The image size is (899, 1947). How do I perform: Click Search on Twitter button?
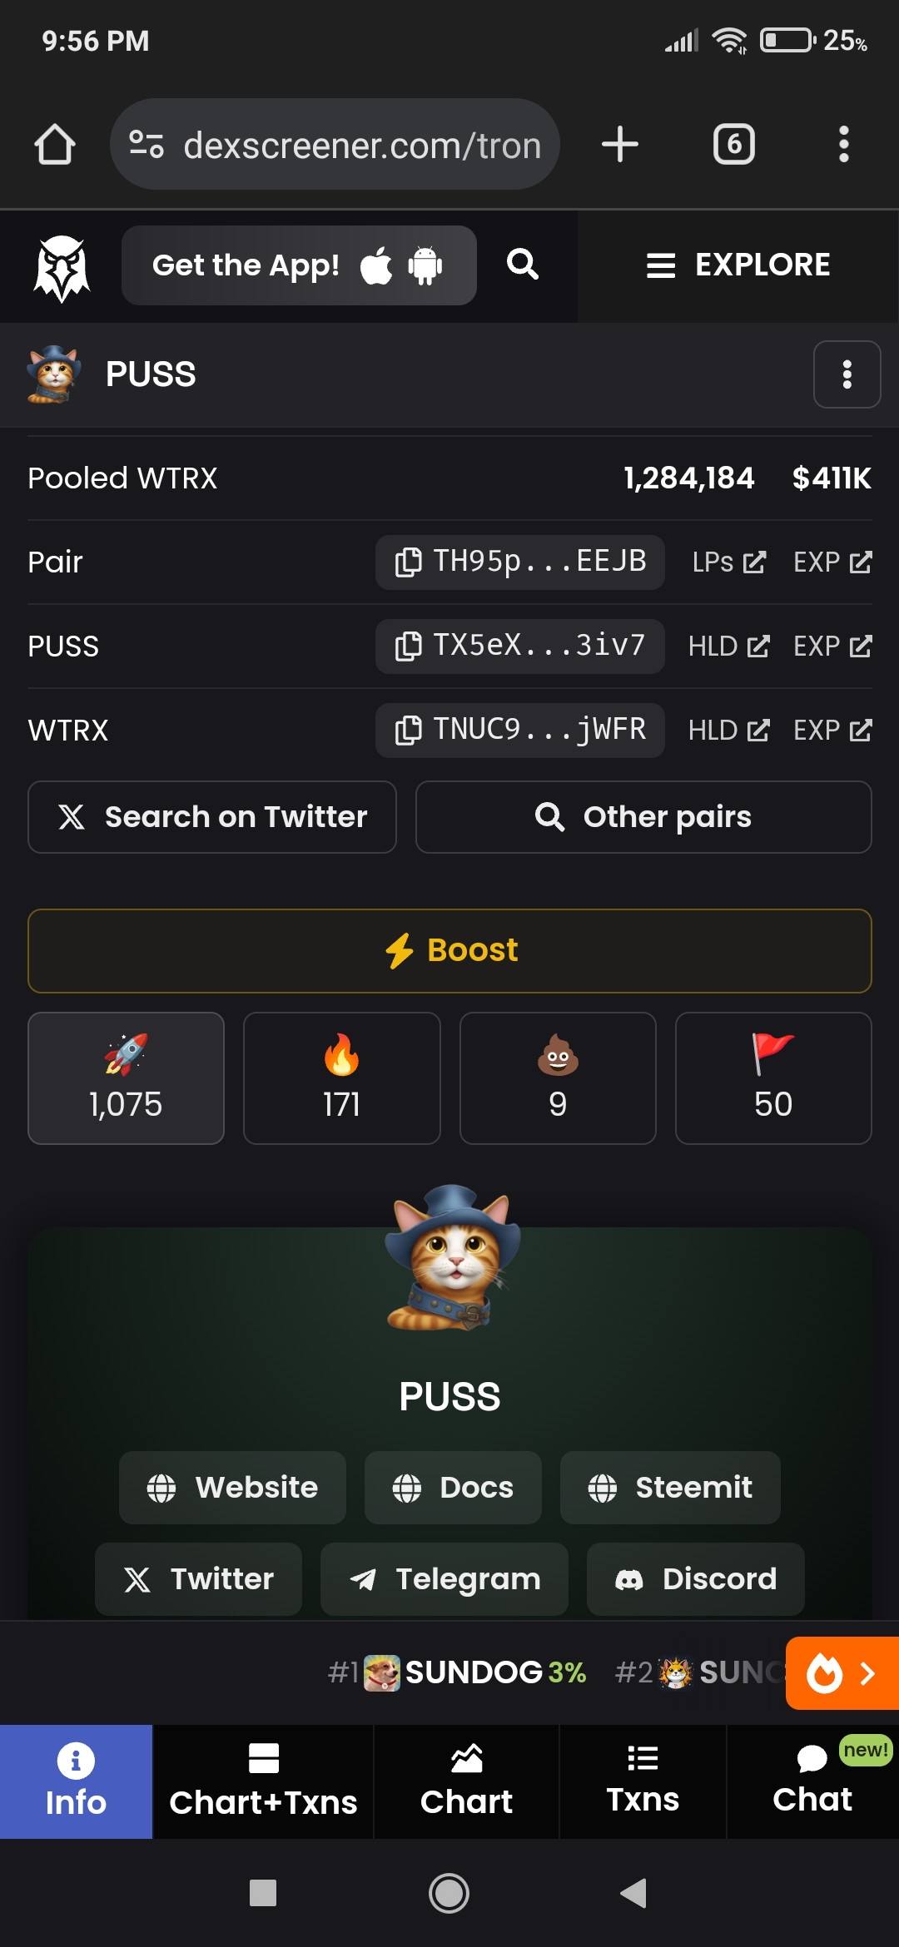(x=212, y=817)
